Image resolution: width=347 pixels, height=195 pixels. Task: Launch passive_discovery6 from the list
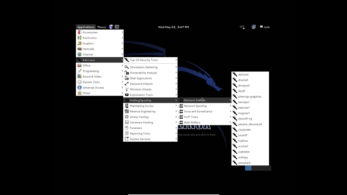tap(250, 124)
